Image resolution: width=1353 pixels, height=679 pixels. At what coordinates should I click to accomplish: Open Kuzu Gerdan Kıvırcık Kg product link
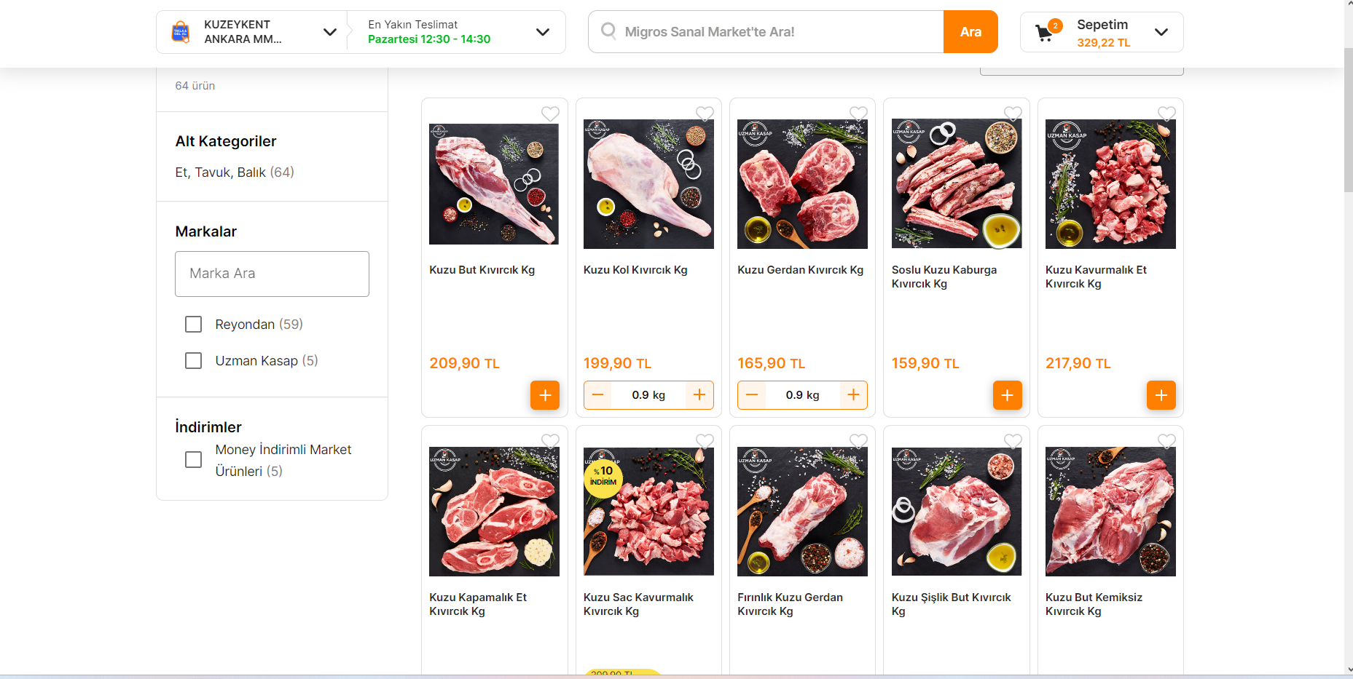click(x=800, y=270)
